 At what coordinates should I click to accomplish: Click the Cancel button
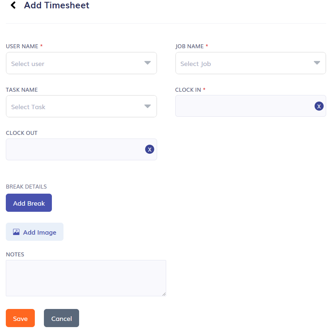click(x=61, y=318)
